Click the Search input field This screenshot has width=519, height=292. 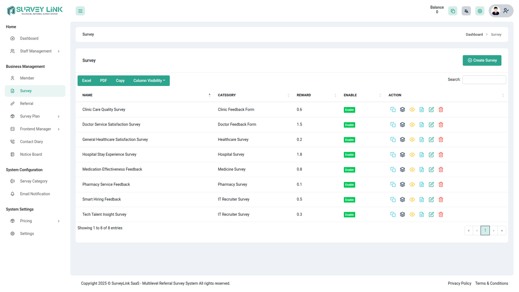click(x=484, y=80)
